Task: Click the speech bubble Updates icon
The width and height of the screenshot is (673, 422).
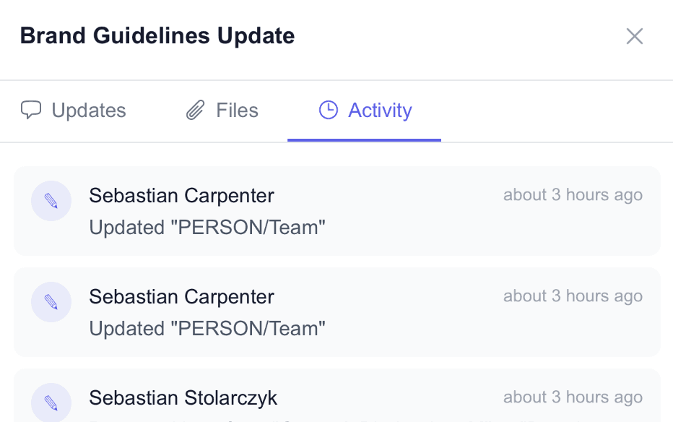Action: click(31, 111)
